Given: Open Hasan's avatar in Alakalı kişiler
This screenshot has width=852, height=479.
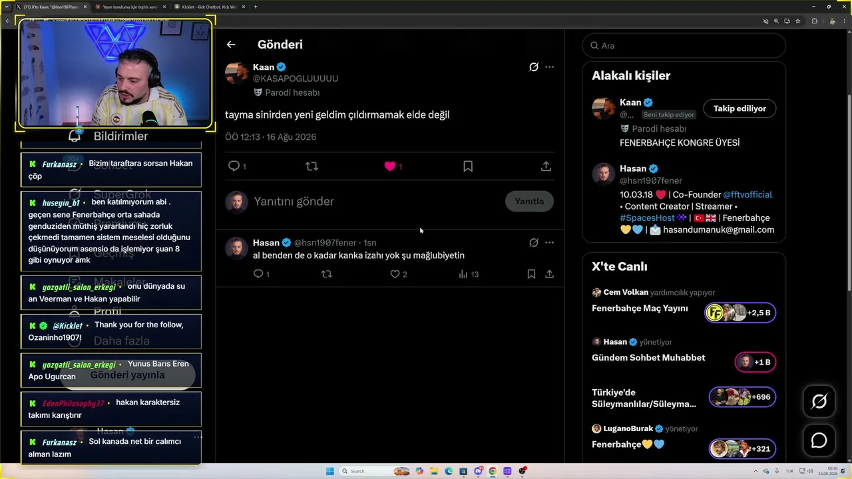Looking at the screenshot, I should tap(603, 174).
